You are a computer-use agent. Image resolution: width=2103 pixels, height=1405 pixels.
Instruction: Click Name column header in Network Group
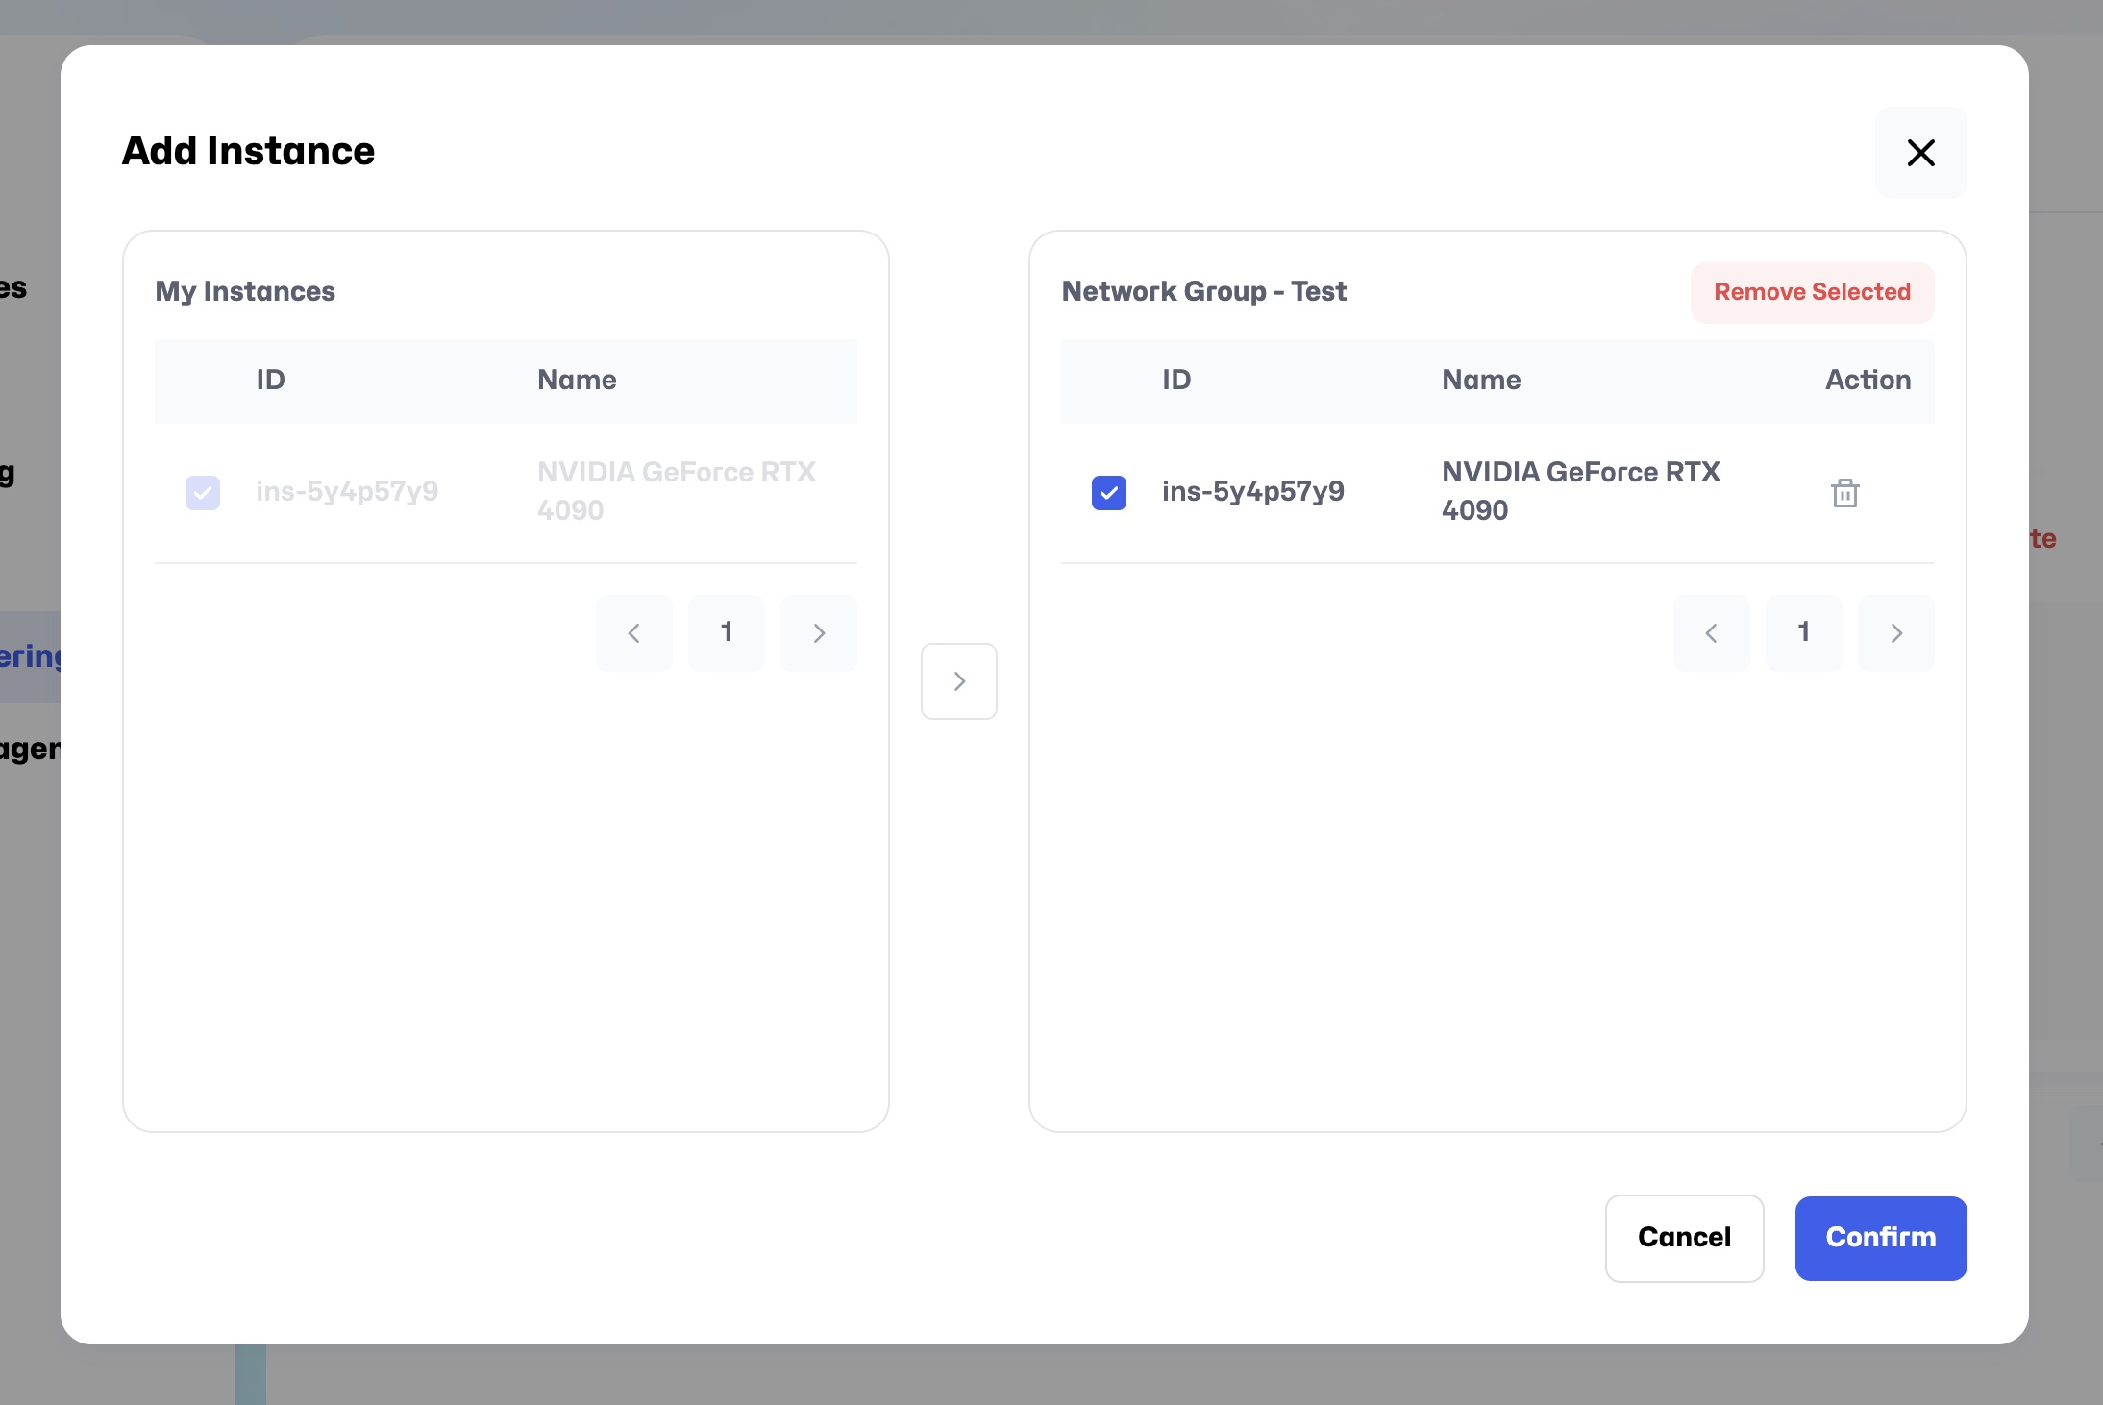(x=1481, y=381)
